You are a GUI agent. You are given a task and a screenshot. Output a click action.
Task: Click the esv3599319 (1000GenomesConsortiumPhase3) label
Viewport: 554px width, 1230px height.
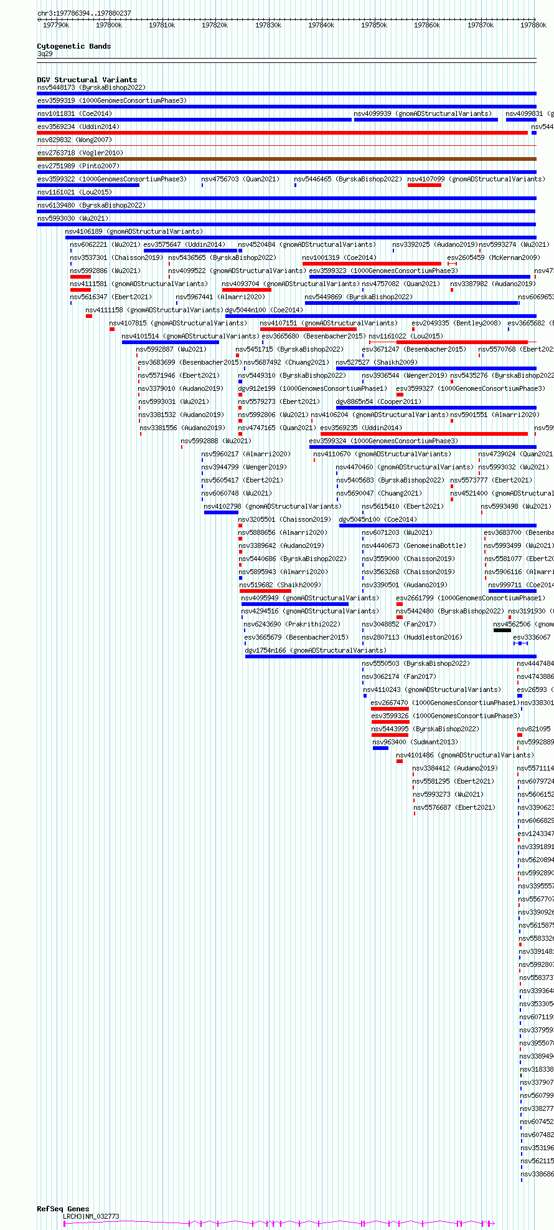coord(112,100)
